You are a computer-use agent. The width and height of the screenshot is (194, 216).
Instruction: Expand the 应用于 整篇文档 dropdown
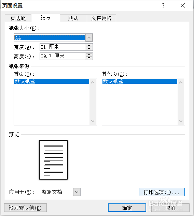(77, 192)
